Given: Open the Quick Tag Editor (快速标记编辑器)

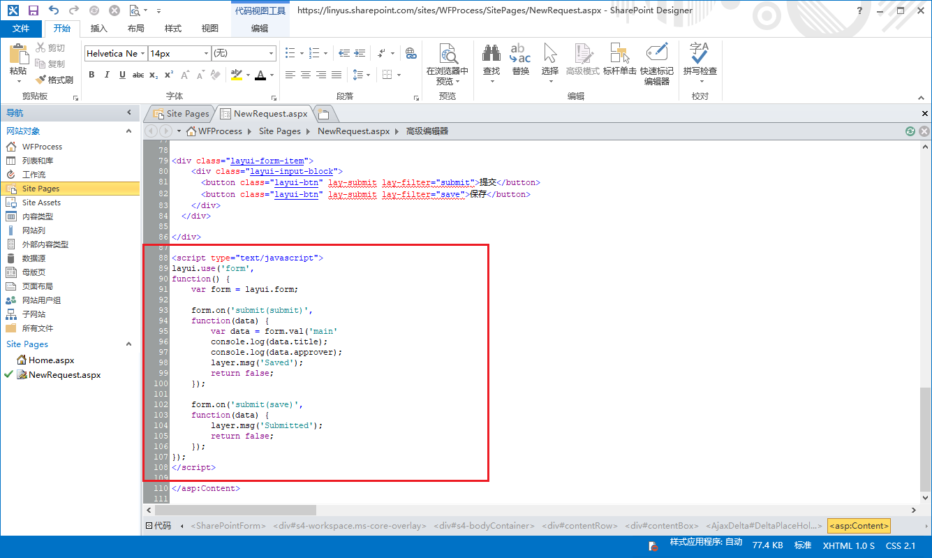Looking at the screenshot, I should [x=657, y=64].
